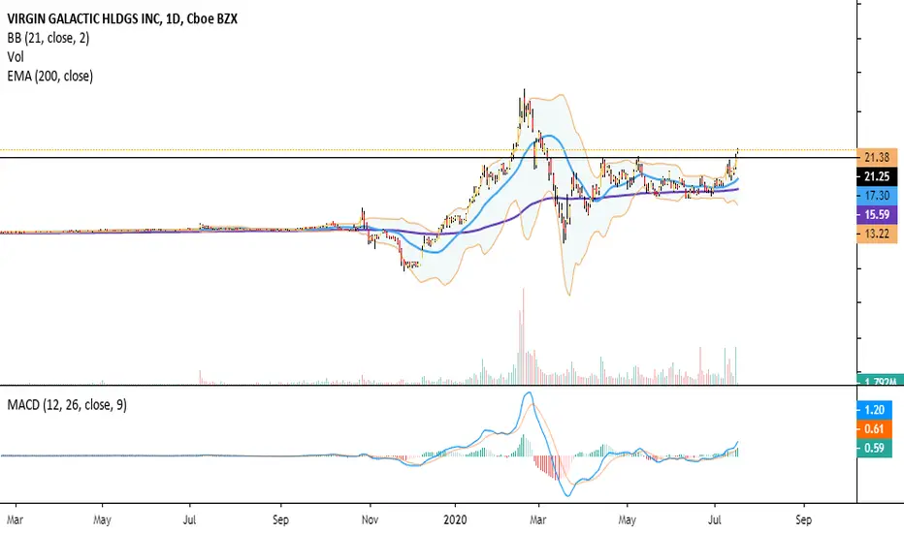The width and height of the screenshot is (904, 533).
Task: Click the Jul label near left of time axis
Action: click(189, 519)
